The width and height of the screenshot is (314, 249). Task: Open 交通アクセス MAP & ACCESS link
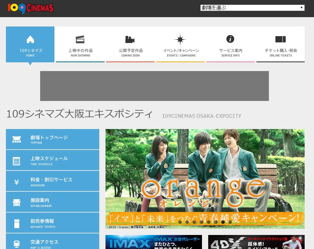click(53, 241)
